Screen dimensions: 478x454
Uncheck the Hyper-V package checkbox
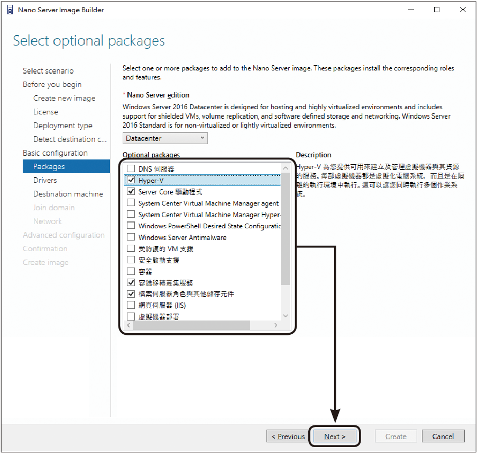[131, 180]
